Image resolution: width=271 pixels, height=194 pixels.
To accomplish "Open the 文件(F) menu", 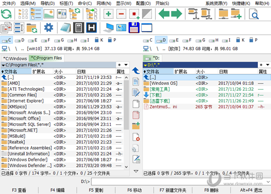I will (9, 3).
